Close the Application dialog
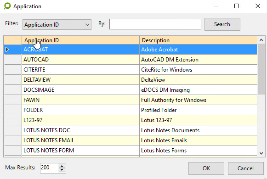267x179 pixels. [x=258, y=6]
